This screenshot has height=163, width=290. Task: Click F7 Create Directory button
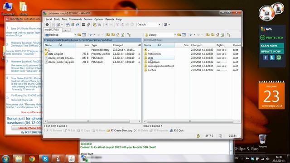pos(120,130)
